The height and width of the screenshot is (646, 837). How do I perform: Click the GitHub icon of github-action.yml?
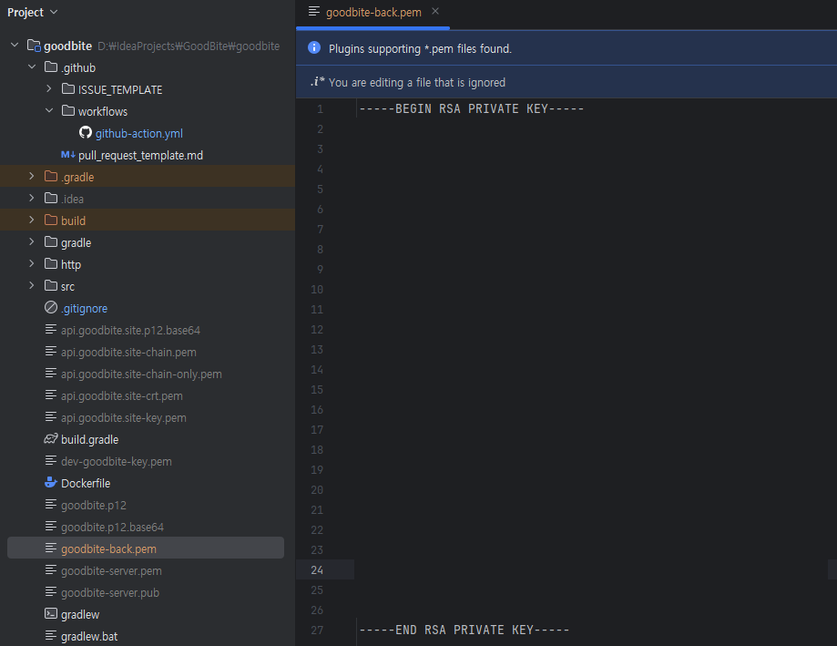86,132
